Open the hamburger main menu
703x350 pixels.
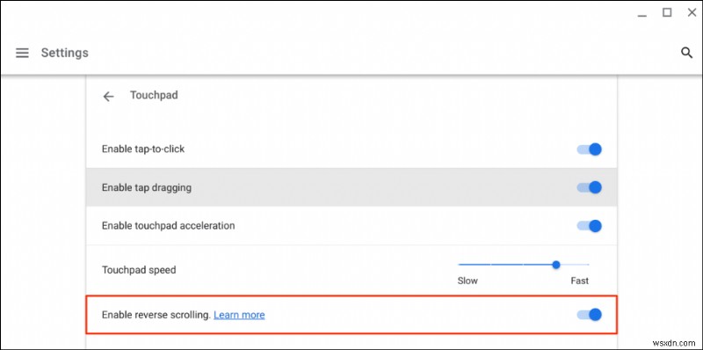point(22,53)
